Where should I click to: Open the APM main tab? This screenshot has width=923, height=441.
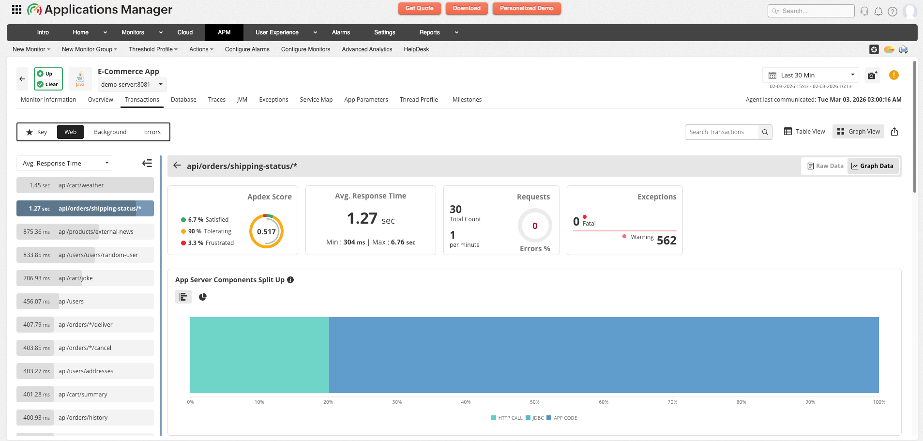224,32
